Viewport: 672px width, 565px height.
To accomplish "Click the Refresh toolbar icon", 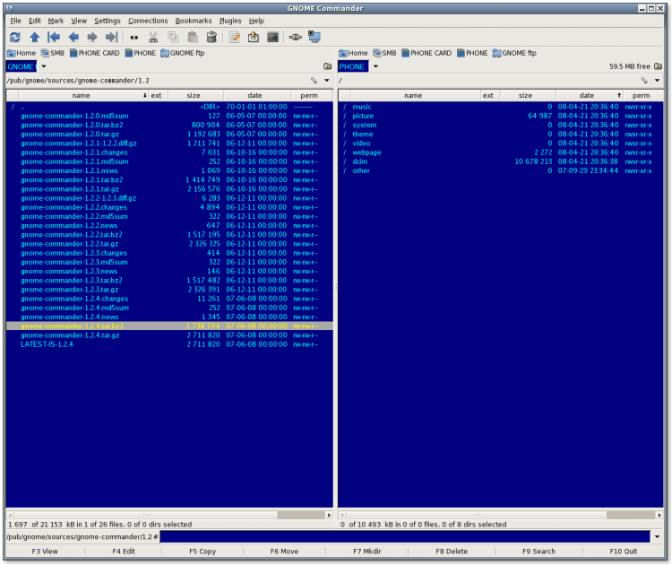I will [x=14, y=37].
